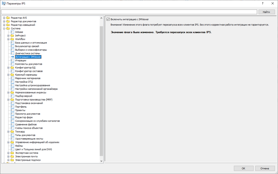Screen dimensions: 278x174
Task: Disable the Включить интеграцию с IMViewer checkbox
Action: pyautogui.click(x=108, y=19)
